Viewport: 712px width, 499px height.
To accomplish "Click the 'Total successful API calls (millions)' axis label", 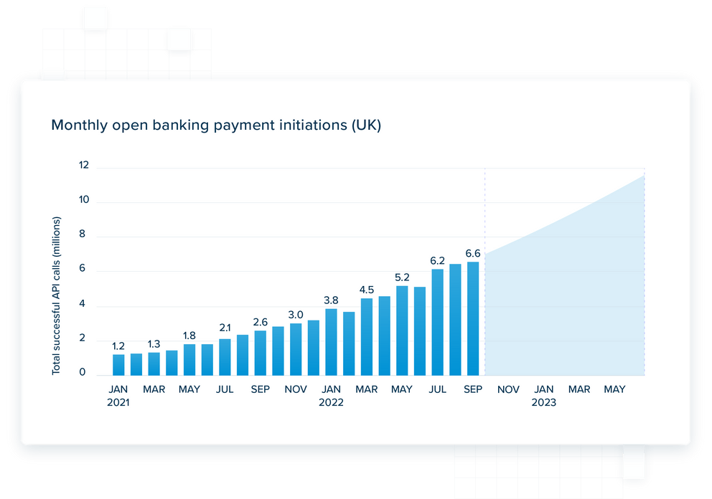I will (56, 295).
